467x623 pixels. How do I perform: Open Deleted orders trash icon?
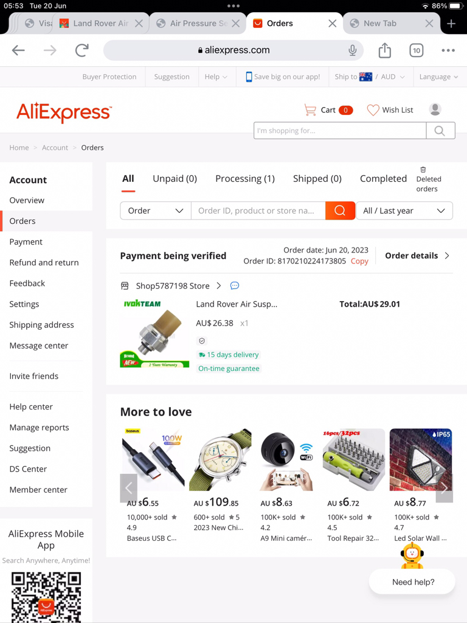[423, 170]
